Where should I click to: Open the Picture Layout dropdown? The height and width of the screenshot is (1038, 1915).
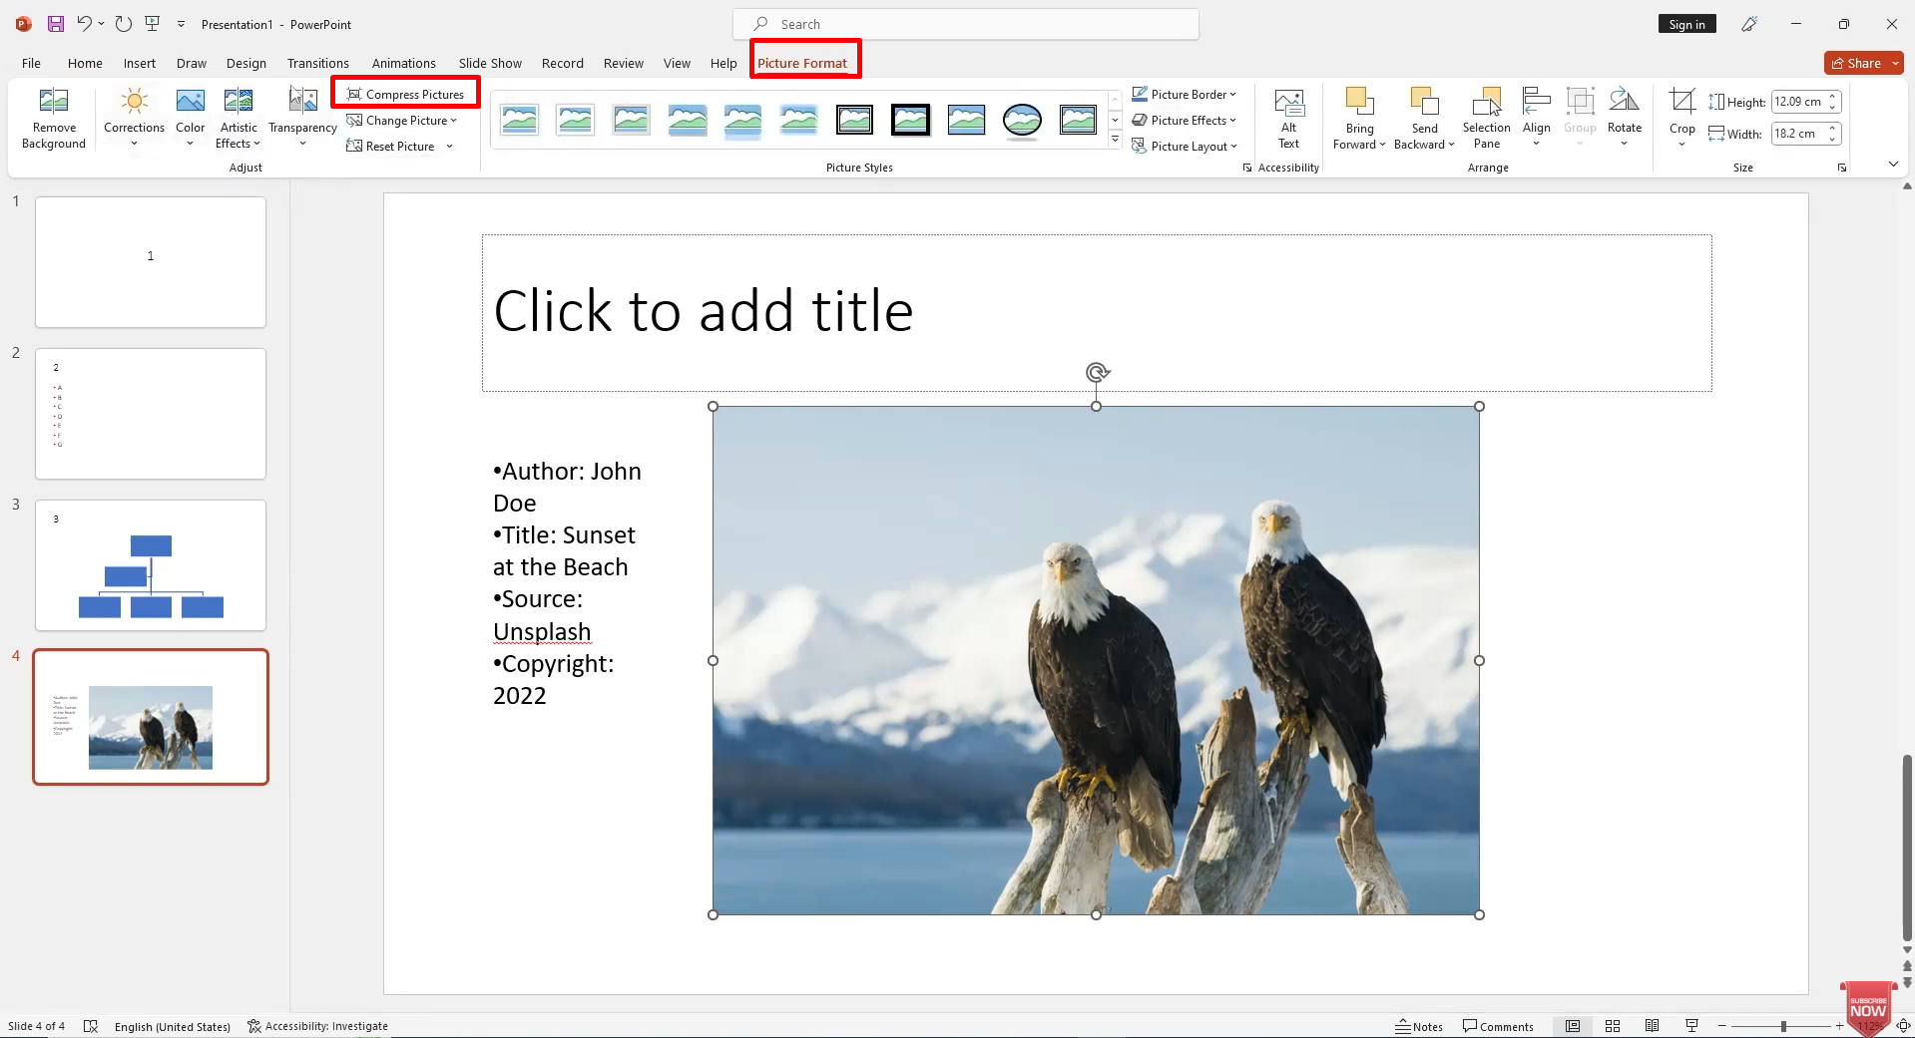pyautogui.click(x=1185, y=146)
